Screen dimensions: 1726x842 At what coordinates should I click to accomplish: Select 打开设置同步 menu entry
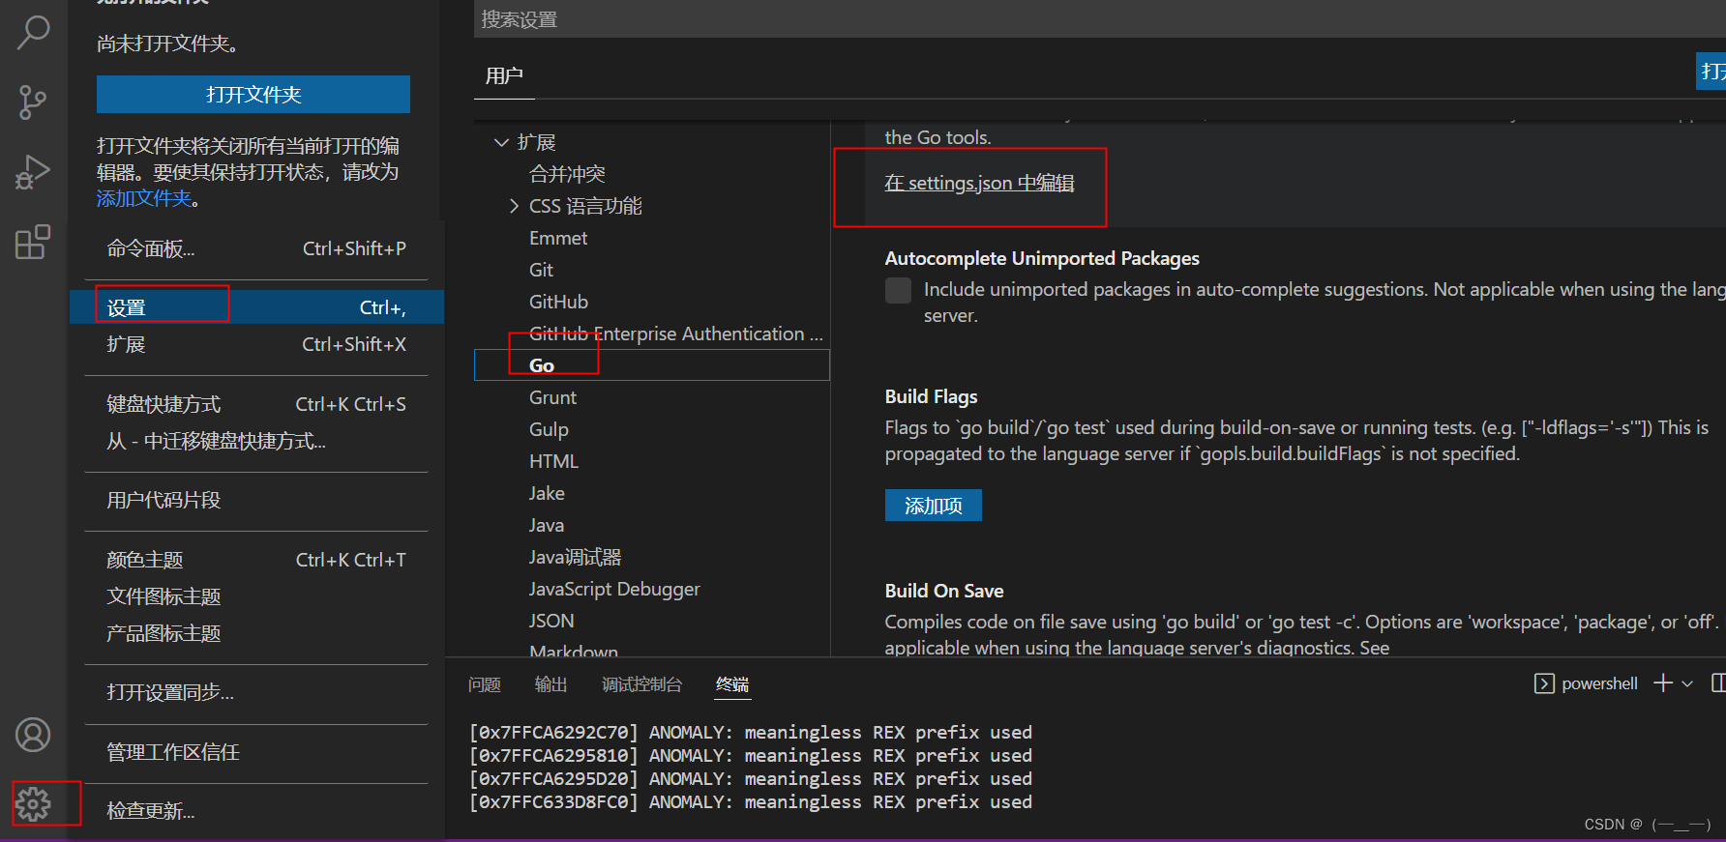click(256, 692)
